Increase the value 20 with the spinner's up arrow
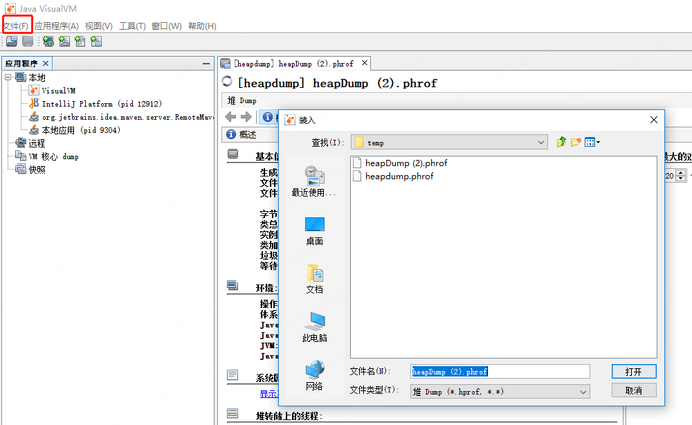Screen dimensions: 692x425 (681, 172)
